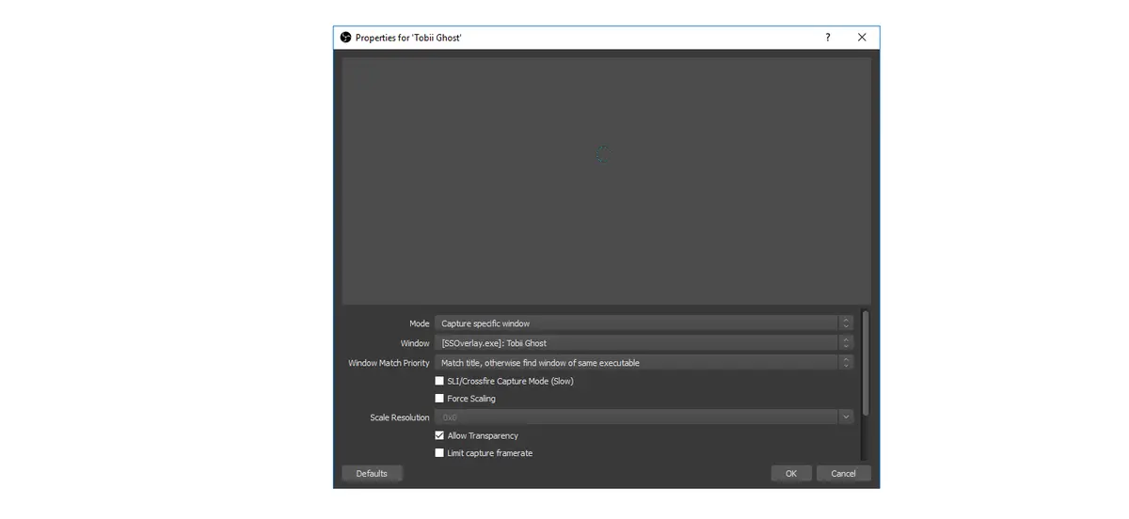Click the dialog title 'Properties for Tobii Ghost'
1129x519 pixels.
click(x=408, y=38)
